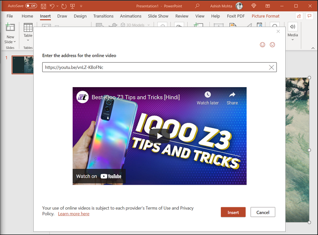Click the Search magnifier in title bar

[197, 6]
